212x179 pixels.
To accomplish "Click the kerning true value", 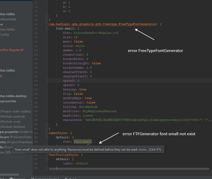I will pyautogui.click(x=83, y=89).
